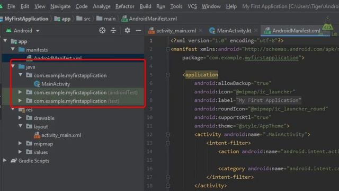This screenshot has width=339, height=191.
Task: Open the Analyze menu
Action: (x=102, y=6)
